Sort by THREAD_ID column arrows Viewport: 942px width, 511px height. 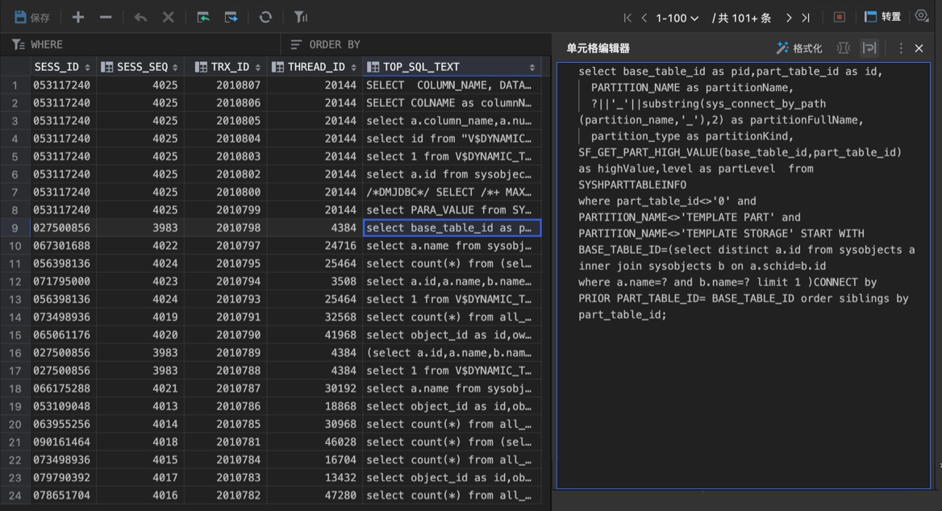[353, 67]
